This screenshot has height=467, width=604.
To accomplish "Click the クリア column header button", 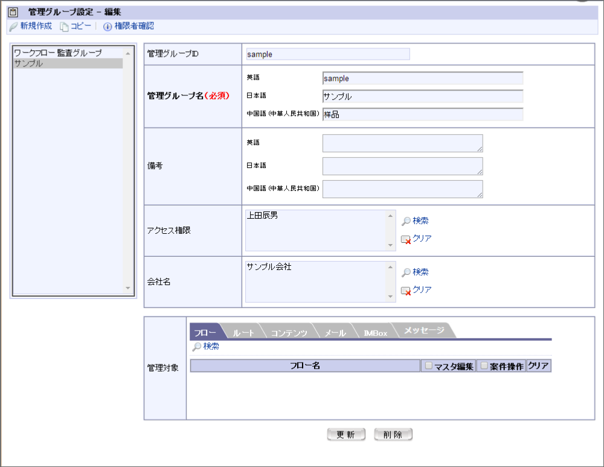I will (539, 366).
